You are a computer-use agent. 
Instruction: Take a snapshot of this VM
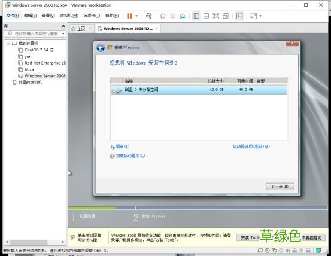click(163, 16)
